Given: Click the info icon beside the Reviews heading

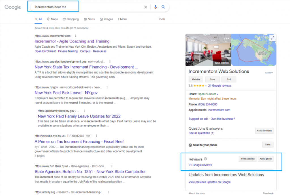Looking at the screenshot, I should coord(206,159).
